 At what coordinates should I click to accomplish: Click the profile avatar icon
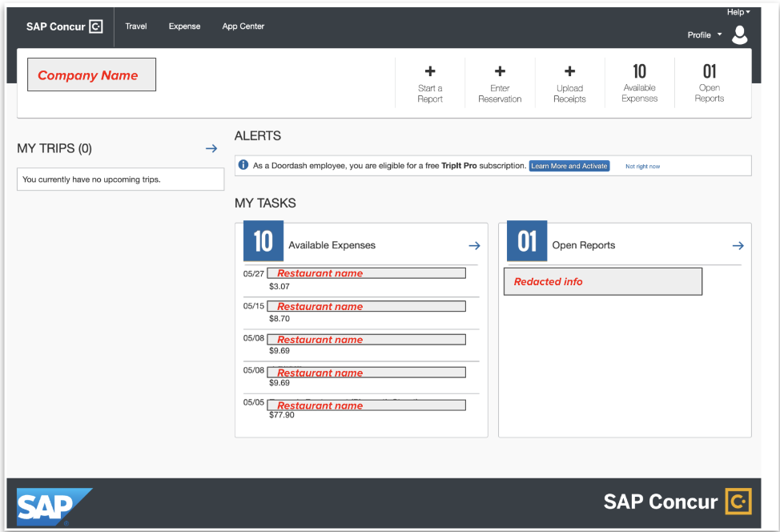739,34
